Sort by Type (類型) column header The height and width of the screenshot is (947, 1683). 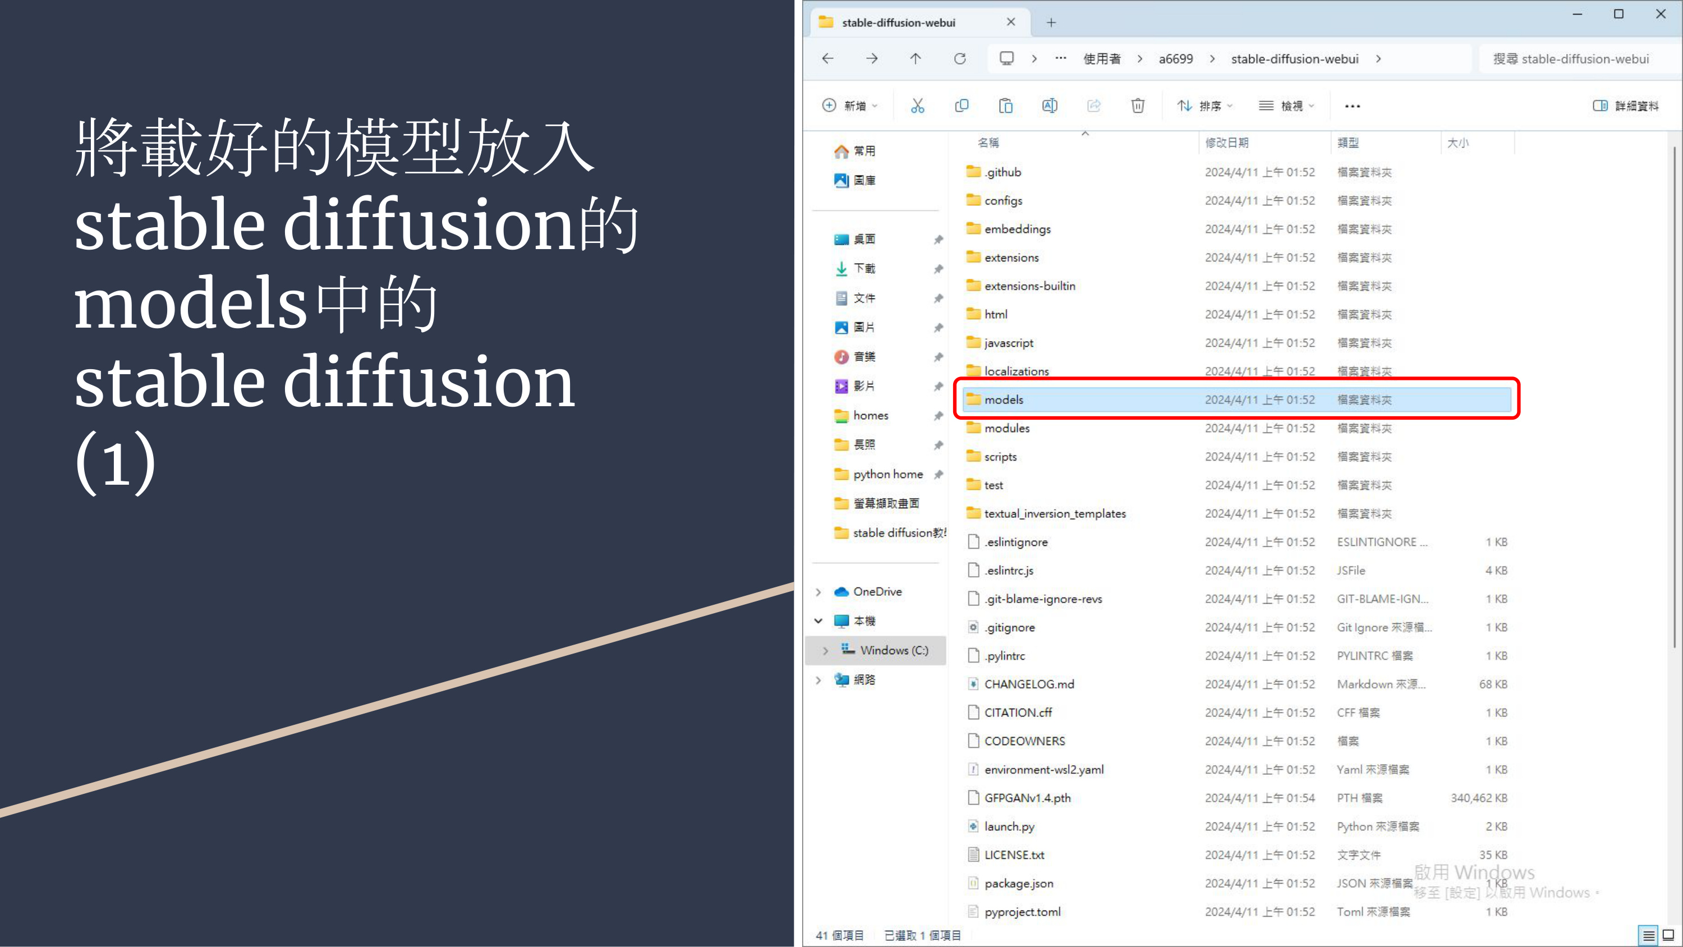(x=1348, y=142)
